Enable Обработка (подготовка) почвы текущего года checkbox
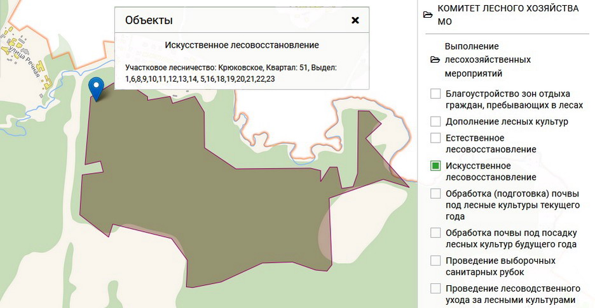The image size is (595, 308). 435,194
